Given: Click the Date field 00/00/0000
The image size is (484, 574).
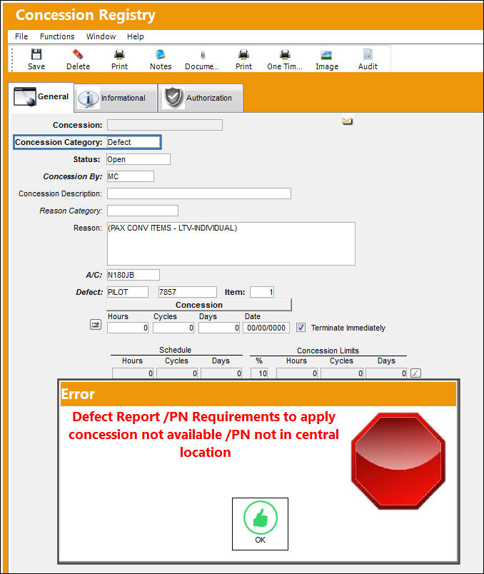Looking at the screenshot, I should coord(266,328).
